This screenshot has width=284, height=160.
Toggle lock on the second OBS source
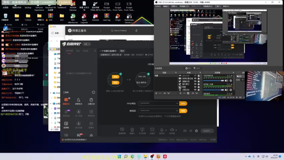(199, 78)
